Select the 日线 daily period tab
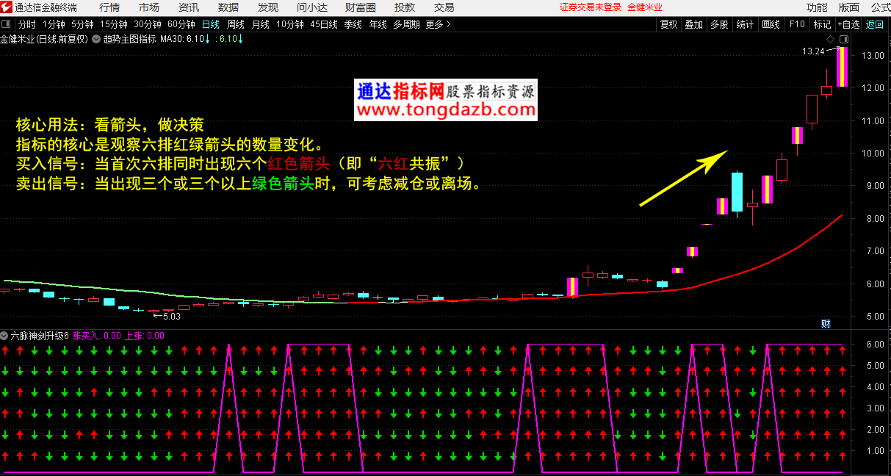Screen dimensions: 891x476 pyautogui.click(x=211, y=24)
